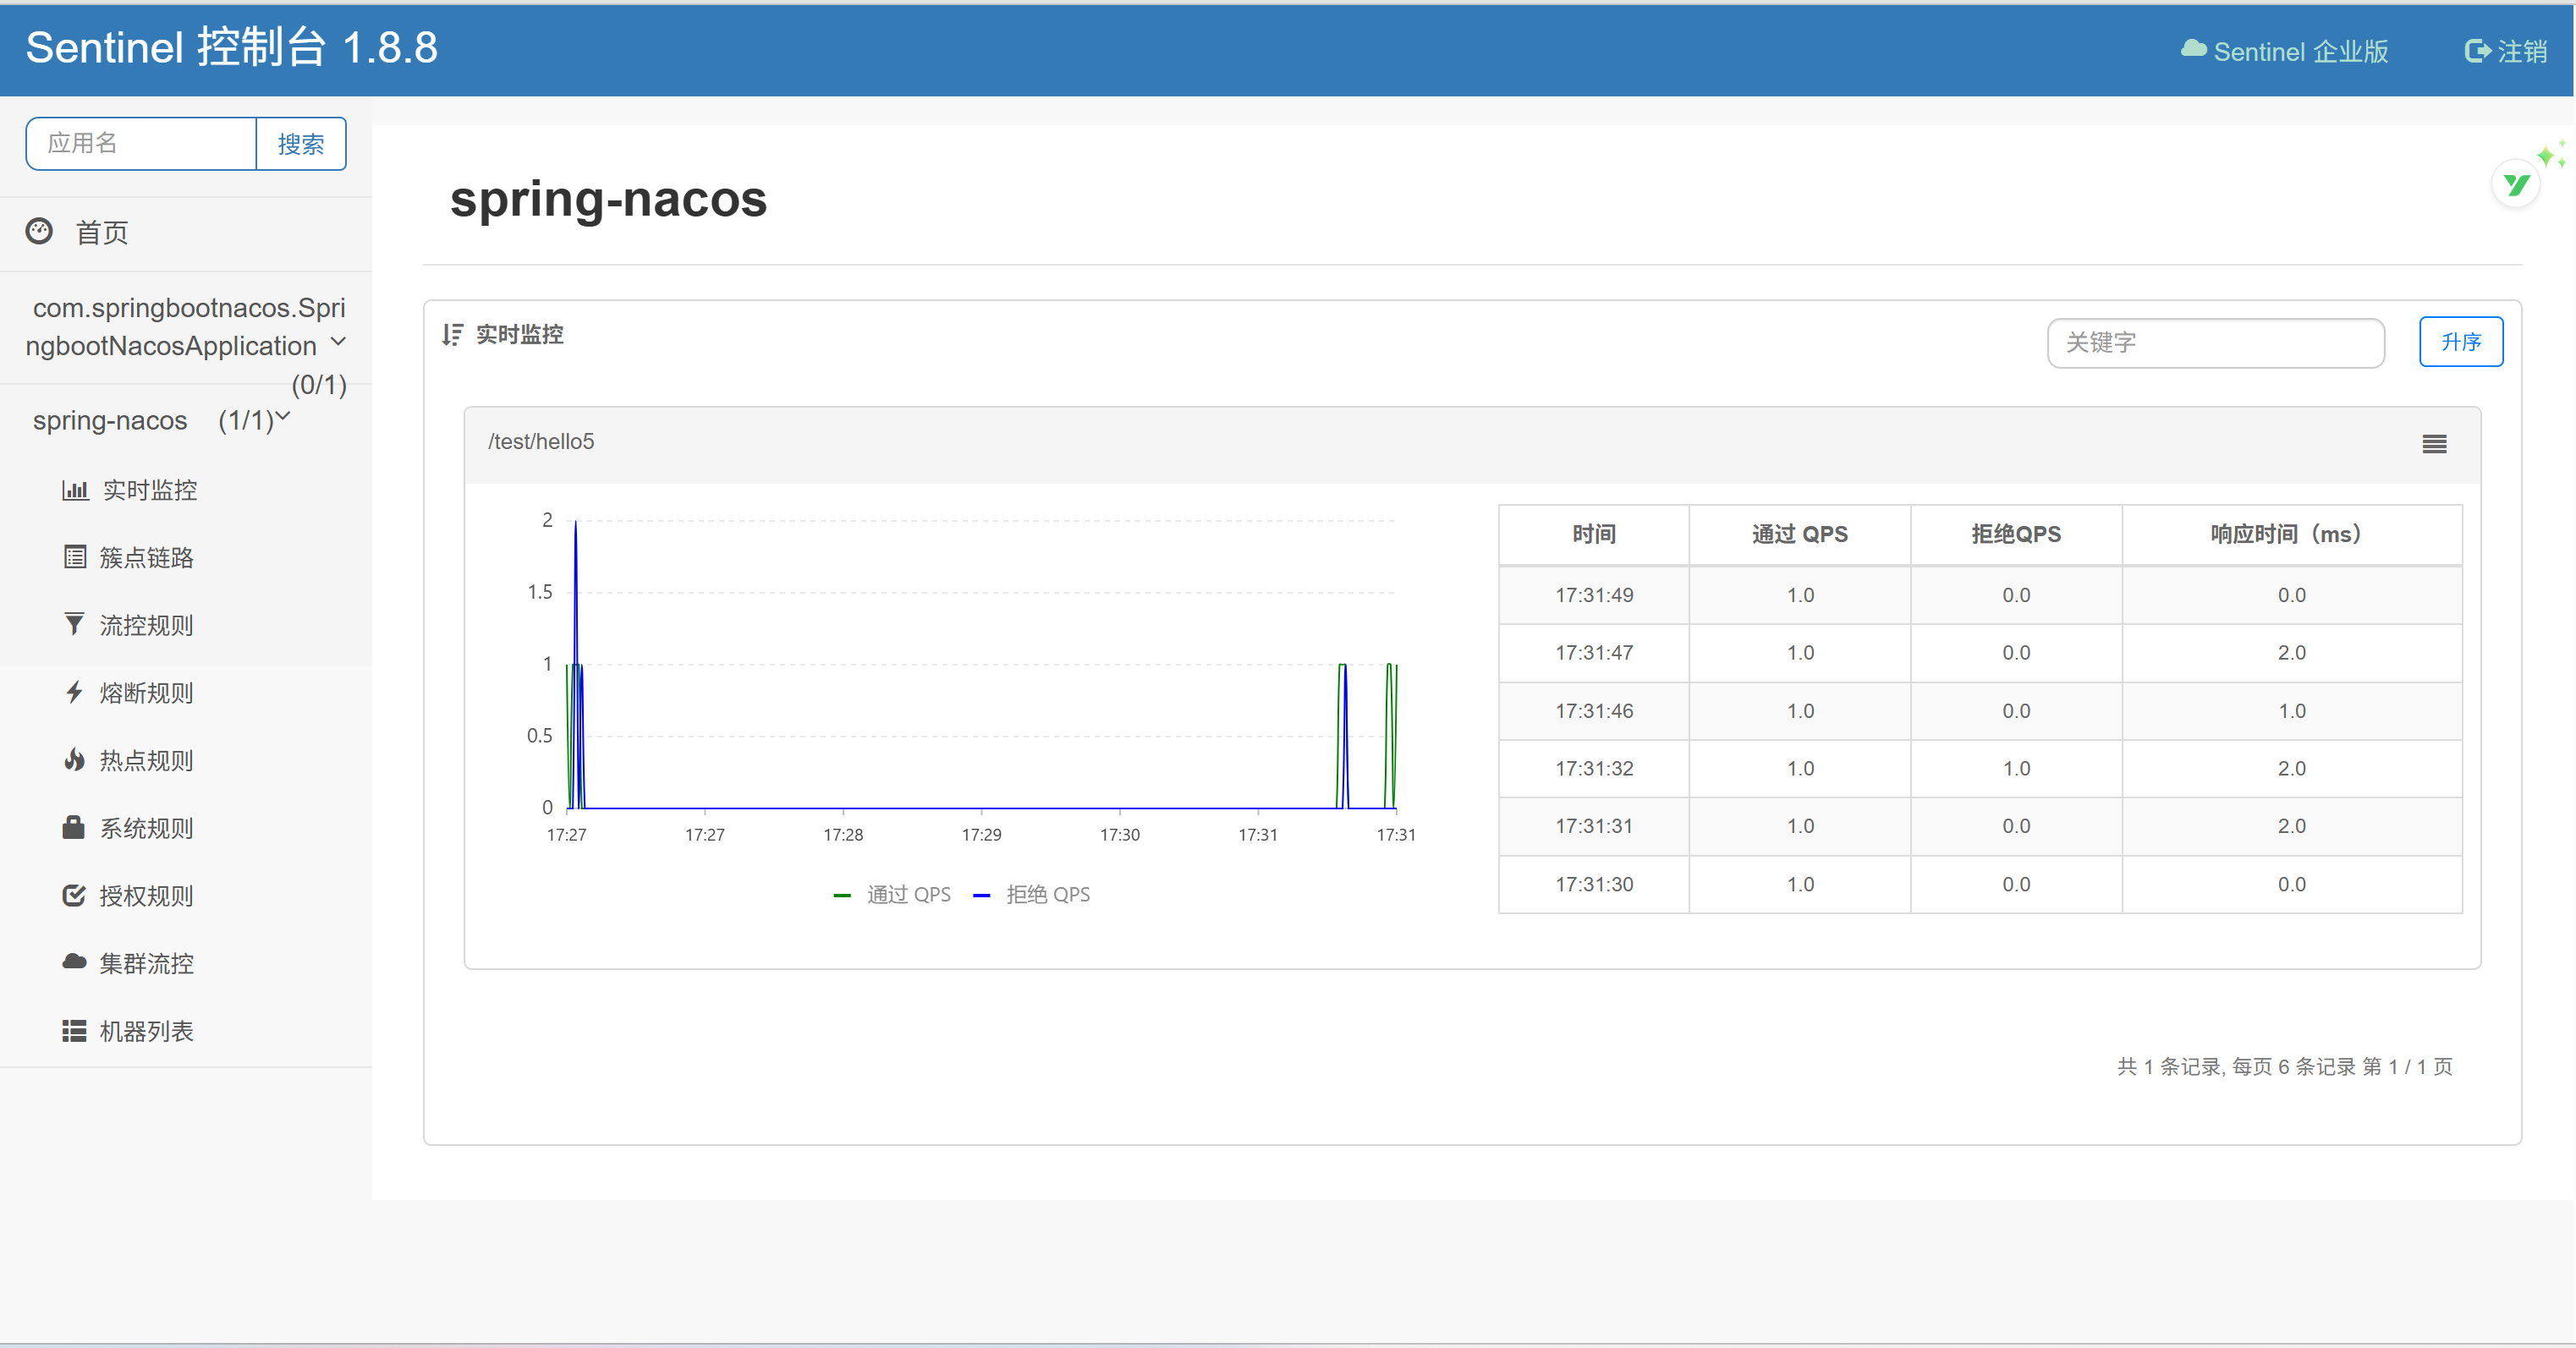Click the checkmark icon for 授权规则
The image size is (2576, 1348).
pyautogui.click(x=74, y=895)
